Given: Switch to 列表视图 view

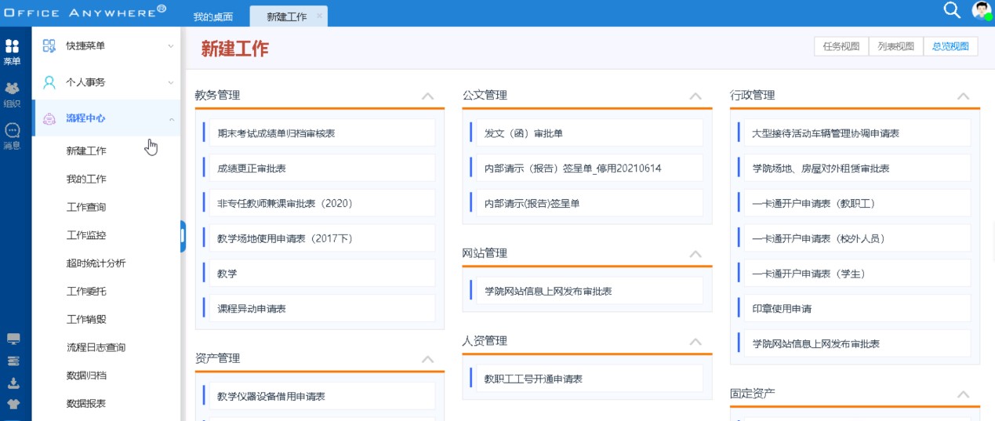Looking at the screenshot, I should point(895,46).
